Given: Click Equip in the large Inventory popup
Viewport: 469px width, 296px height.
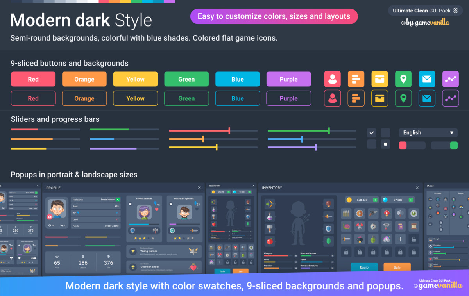Looking at the screenshot, I should pyautogui.click(x=364, y=267).
